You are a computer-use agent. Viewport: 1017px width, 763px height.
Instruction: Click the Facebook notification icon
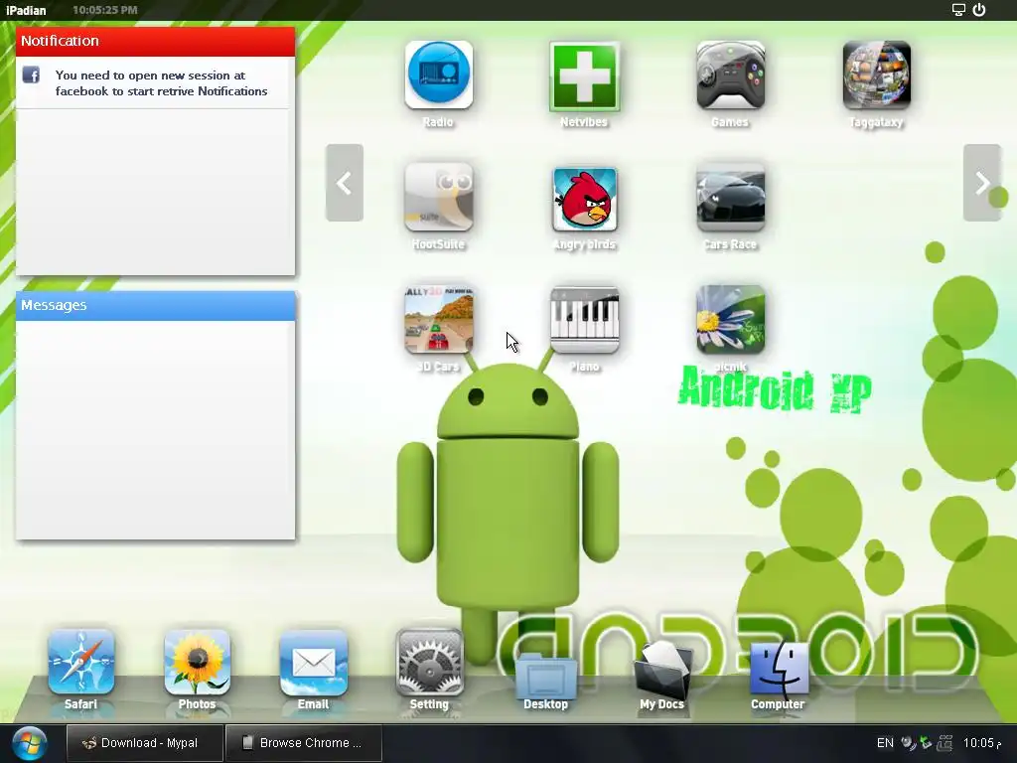coord(31,76)
